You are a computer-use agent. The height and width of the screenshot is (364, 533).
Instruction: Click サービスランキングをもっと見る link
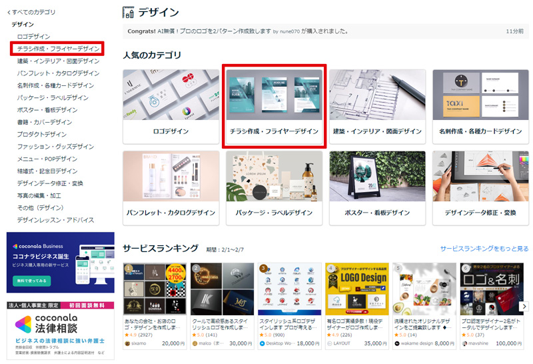[484, 249]
